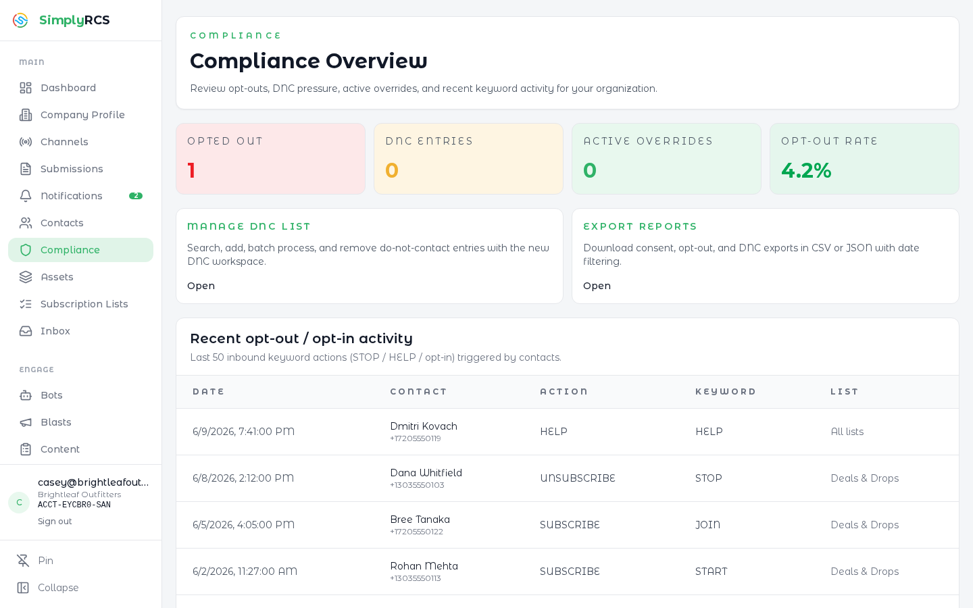This screenshot has height=608, width=973.
Task: Click the Bots robot icon
Action: coord(26,395)
